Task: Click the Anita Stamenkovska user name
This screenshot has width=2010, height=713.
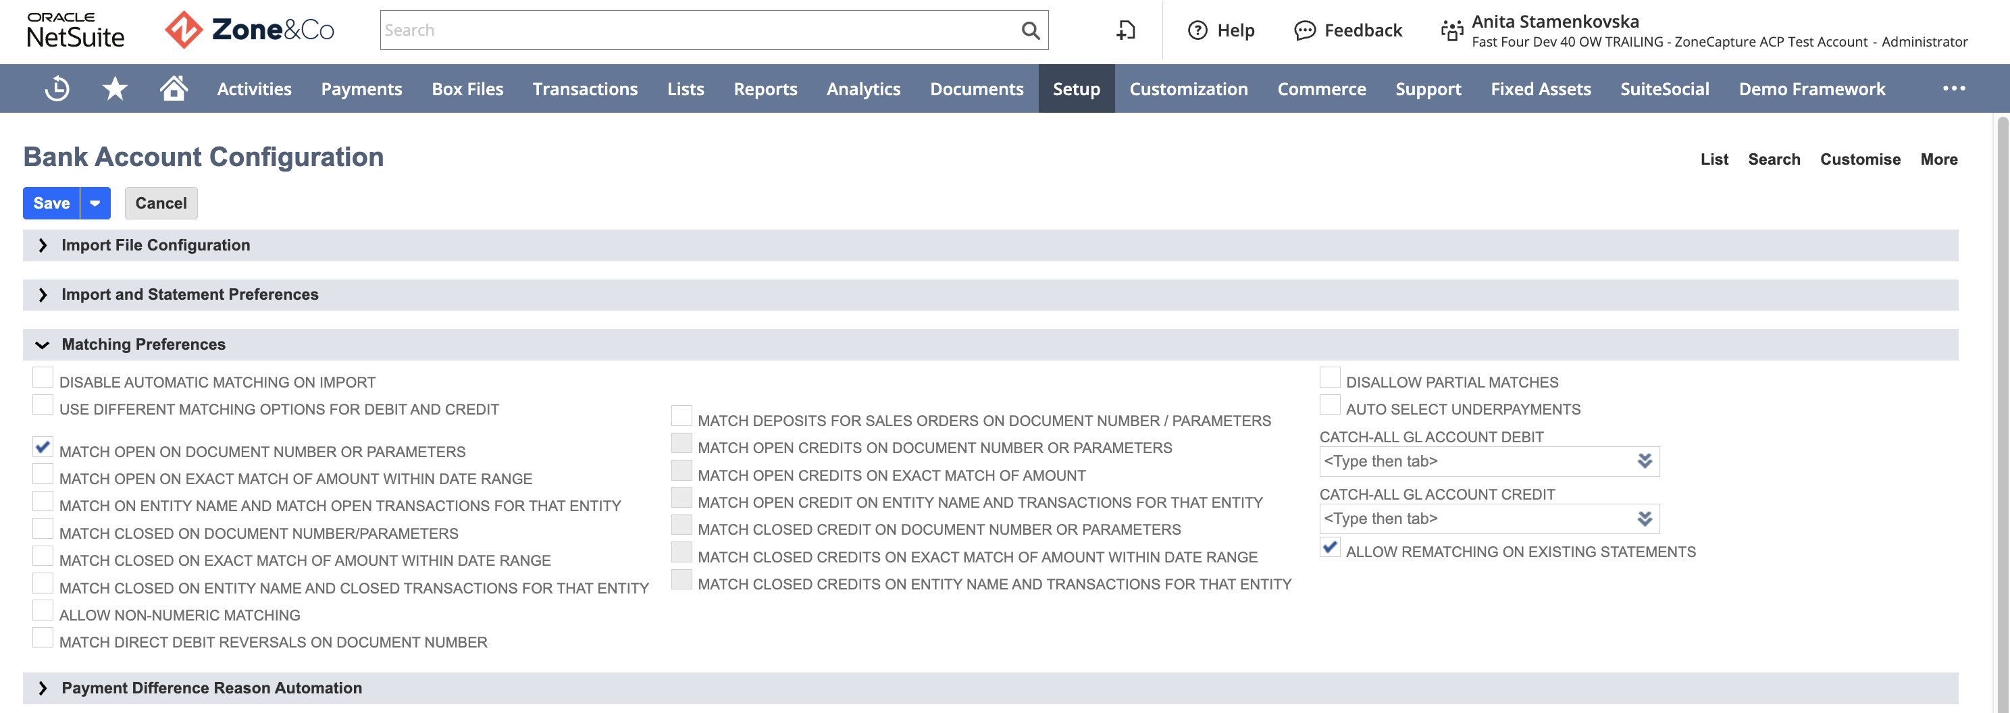Action: pos(1555,21)
